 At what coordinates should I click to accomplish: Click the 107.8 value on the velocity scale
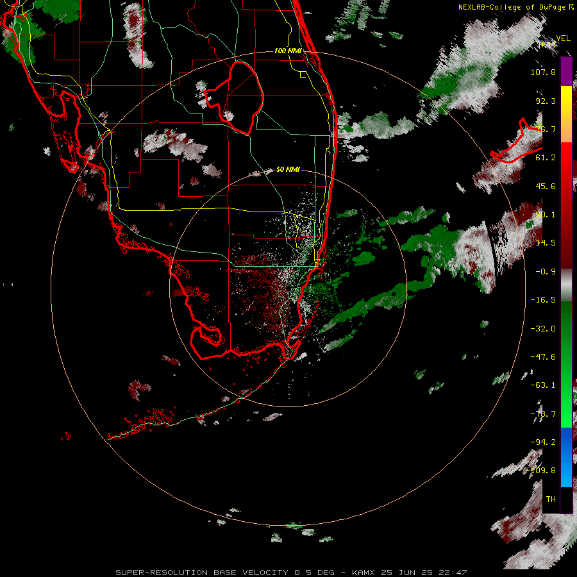pyautogui.click(x=543, y=72)
